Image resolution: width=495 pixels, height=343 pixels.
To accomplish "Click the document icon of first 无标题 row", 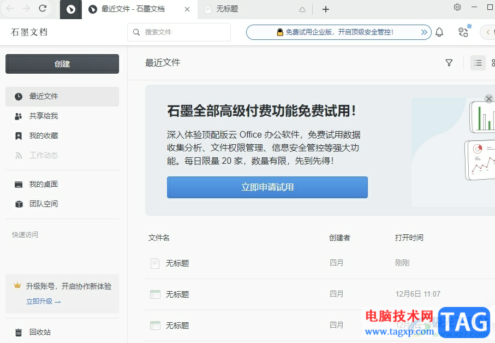I will tap(155, 263).
